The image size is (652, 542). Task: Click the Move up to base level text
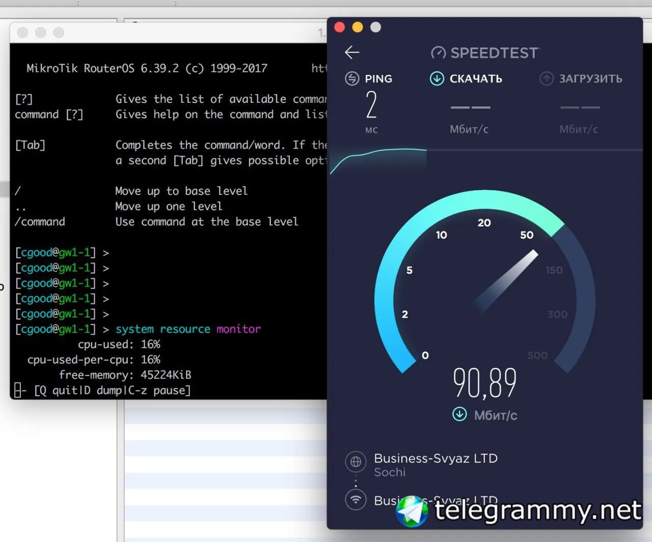coord(181,191)
